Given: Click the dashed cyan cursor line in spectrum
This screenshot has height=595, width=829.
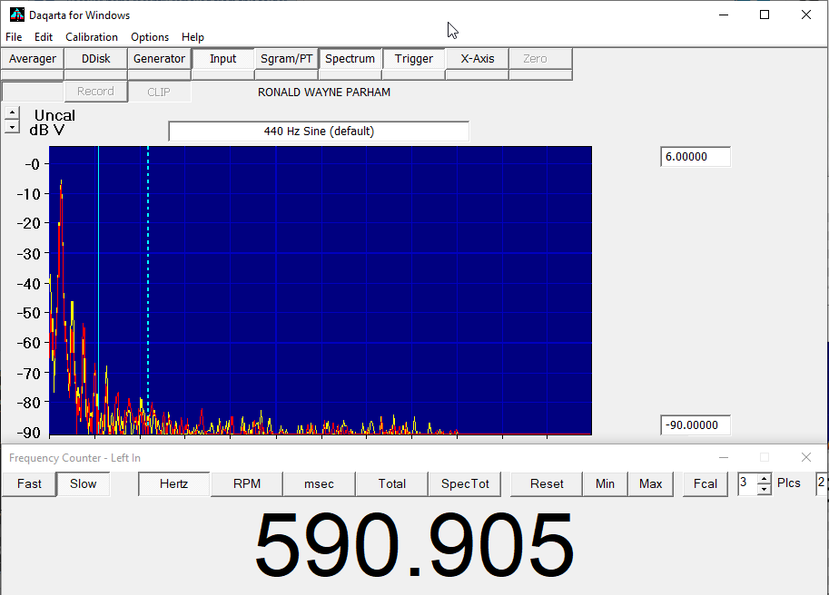Looking at the screenshot, I should (148, 272).
